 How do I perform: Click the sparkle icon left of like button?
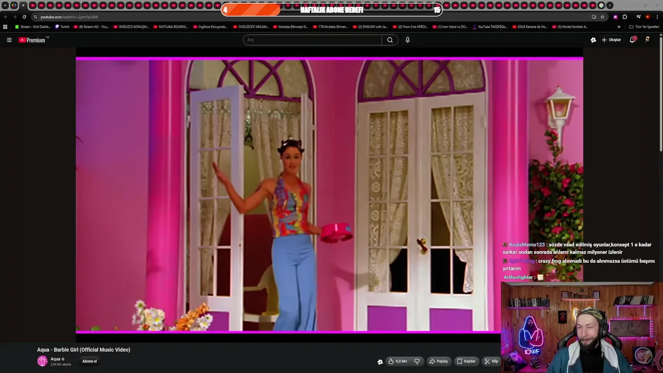380,362
